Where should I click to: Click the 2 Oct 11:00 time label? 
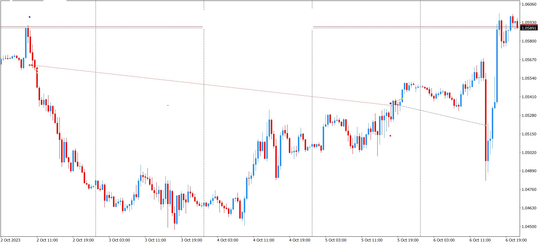[x=47, y=240]
